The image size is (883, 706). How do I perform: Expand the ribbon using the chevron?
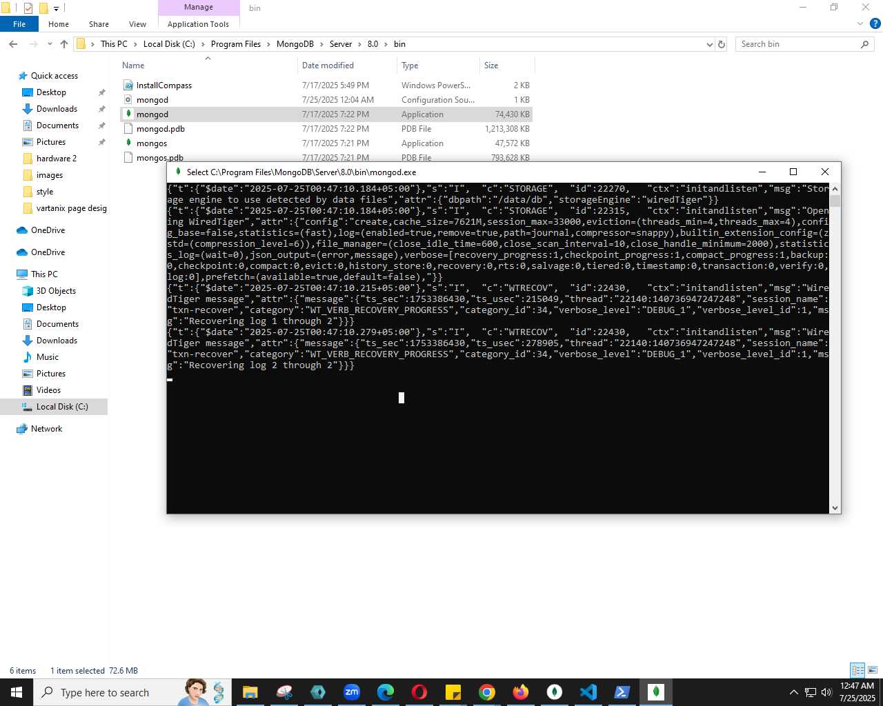coord(860,24)
